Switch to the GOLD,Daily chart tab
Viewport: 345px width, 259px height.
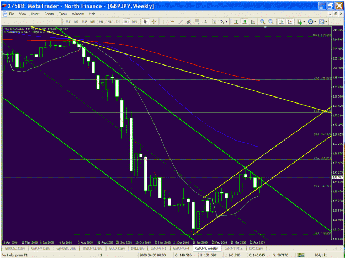point(117,248)
